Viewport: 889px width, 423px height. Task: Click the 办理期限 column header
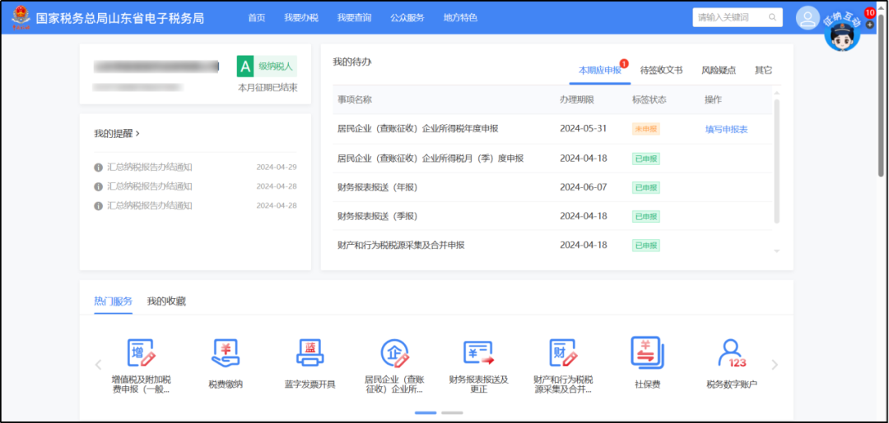(x=576, y=99)
